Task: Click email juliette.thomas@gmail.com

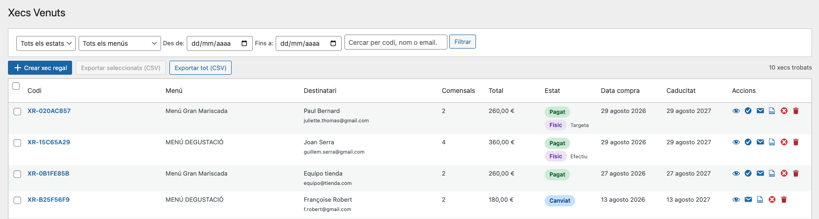Action: click(336, 120)
